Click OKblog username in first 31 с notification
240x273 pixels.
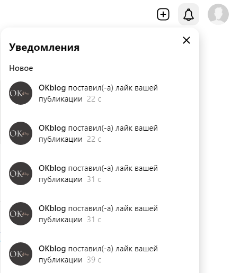point(52,168)
